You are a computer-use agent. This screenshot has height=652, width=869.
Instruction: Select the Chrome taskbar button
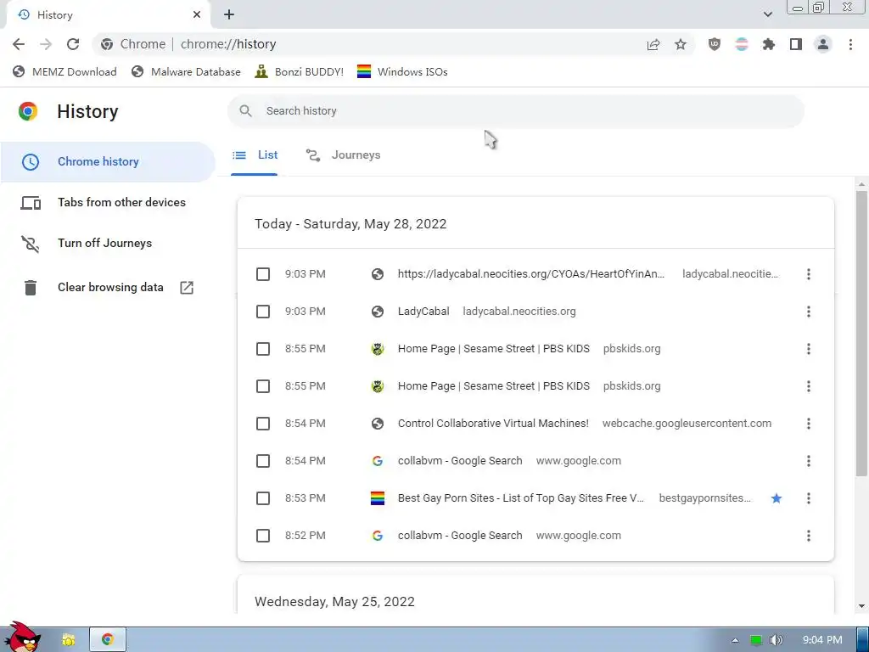pos(108,640)
